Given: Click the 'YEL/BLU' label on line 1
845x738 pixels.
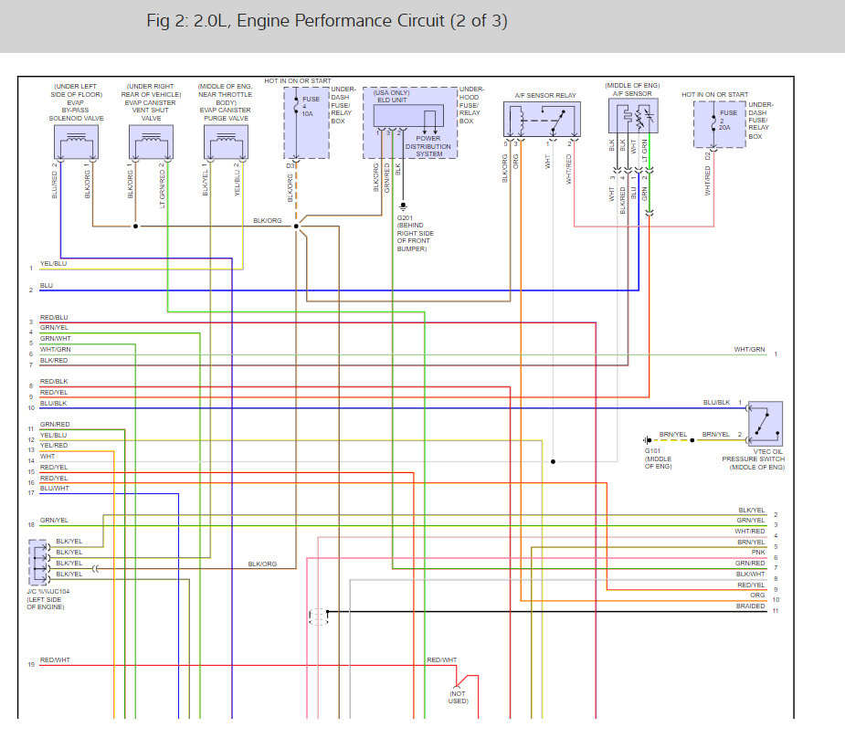Looking at the screenshot, I should [53, 263].
